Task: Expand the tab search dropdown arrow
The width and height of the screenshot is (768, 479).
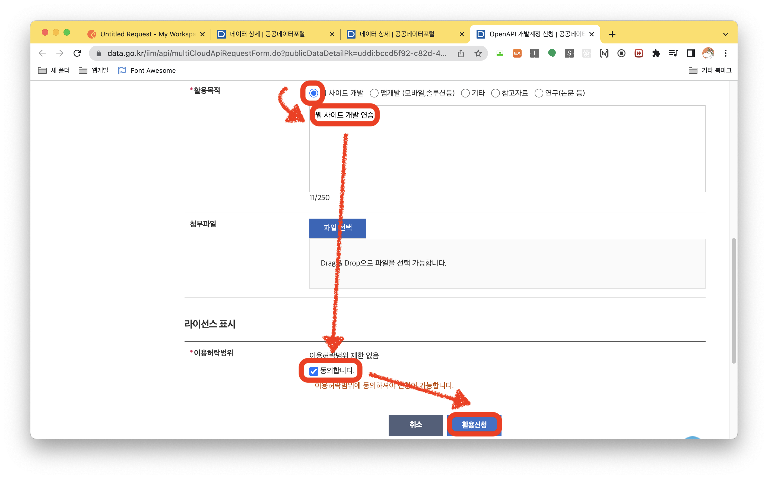Action: 726,34
